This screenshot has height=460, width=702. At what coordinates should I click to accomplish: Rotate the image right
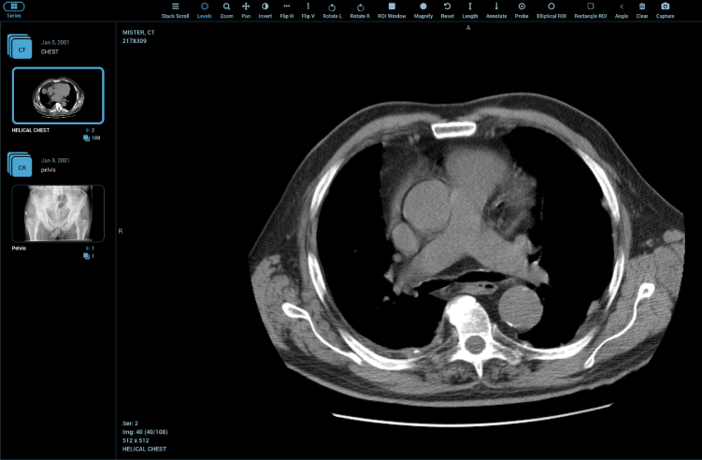click(360, 9)
